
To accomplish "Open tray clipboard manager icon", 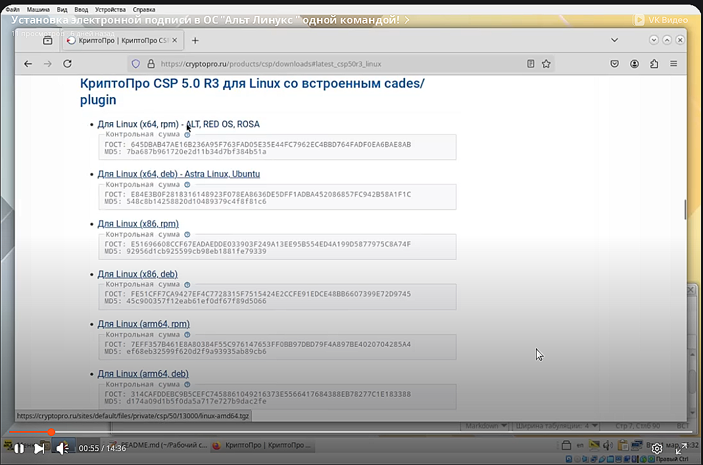I will (622, 445).
